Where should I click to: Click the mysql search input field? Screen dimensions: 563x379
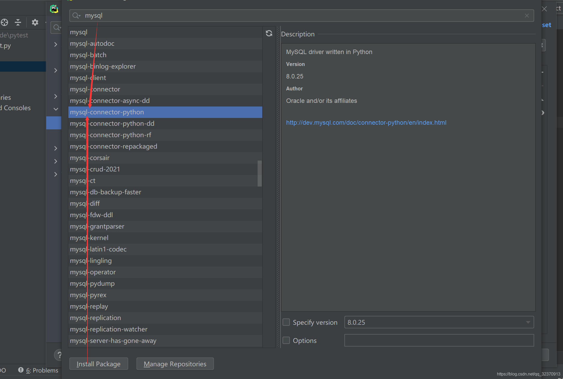[x=302, y=16]
